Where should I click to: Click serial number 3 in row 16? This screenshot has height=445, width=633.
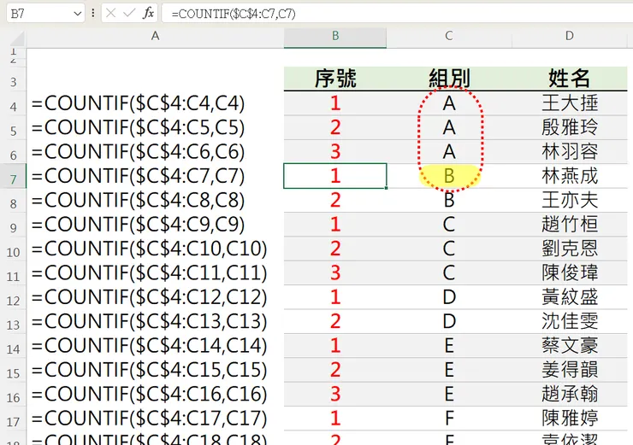[335, 394]
